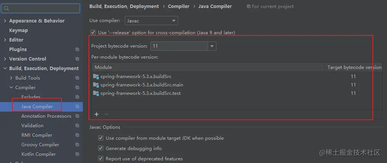Open RMI Compiler settings
Screen dimensions: 387x163
[x=37, y=135]
